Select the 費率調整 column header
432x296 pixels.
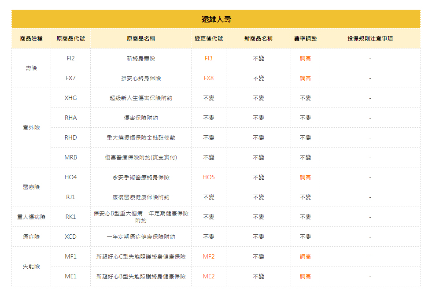tap(305, 39)
